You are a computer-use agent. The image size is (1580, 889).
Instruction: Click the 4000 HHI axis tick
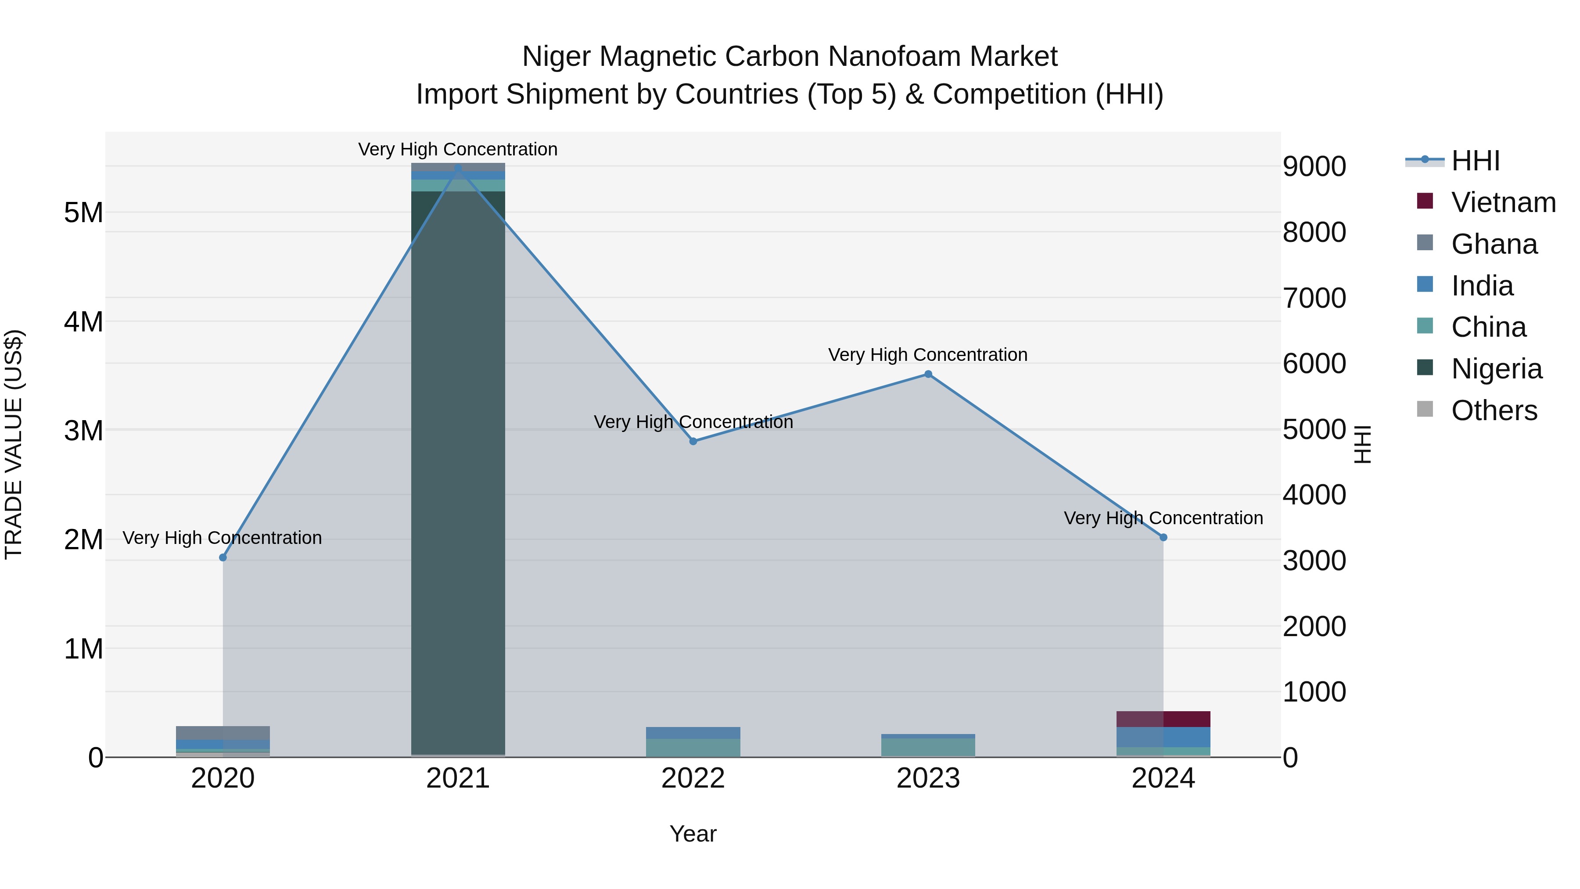1314,495
